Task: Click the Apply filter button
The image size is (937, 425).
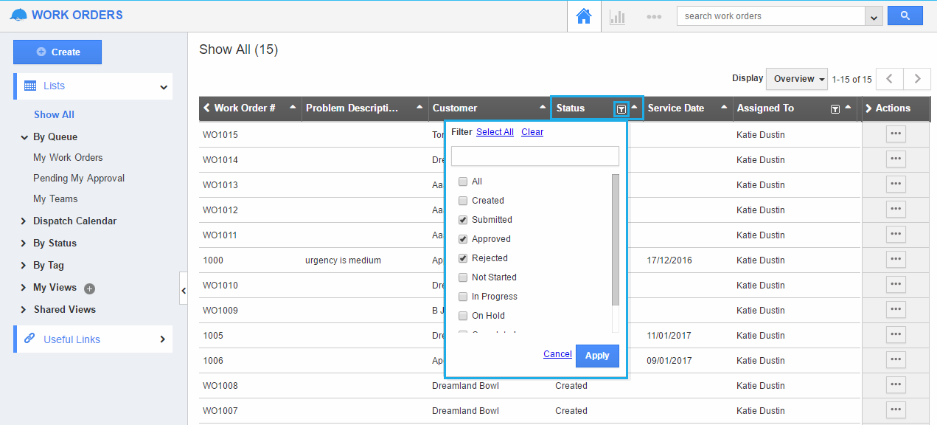Action: [596, 355]
